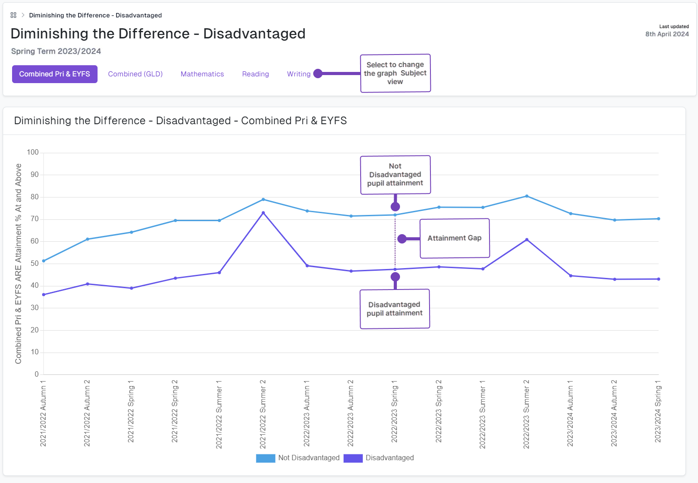Click marker dot under Not Disadvantaged callout

395,206
